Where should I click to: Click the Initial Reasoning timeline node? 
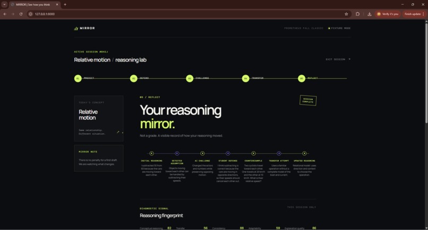(x=151, y=154)
